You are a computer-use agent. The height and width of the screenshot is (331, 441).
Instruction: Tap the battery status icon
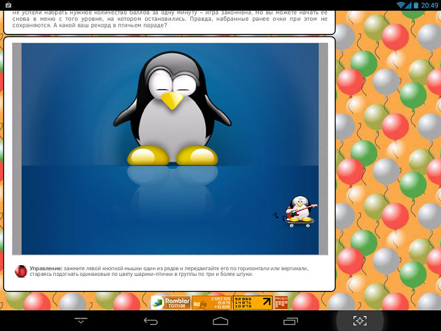(x=416, y=5)
